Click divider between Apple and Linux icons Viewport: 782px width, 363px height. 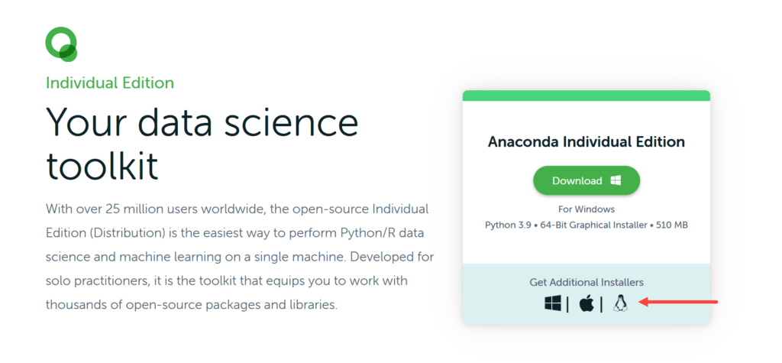point(601,304)
